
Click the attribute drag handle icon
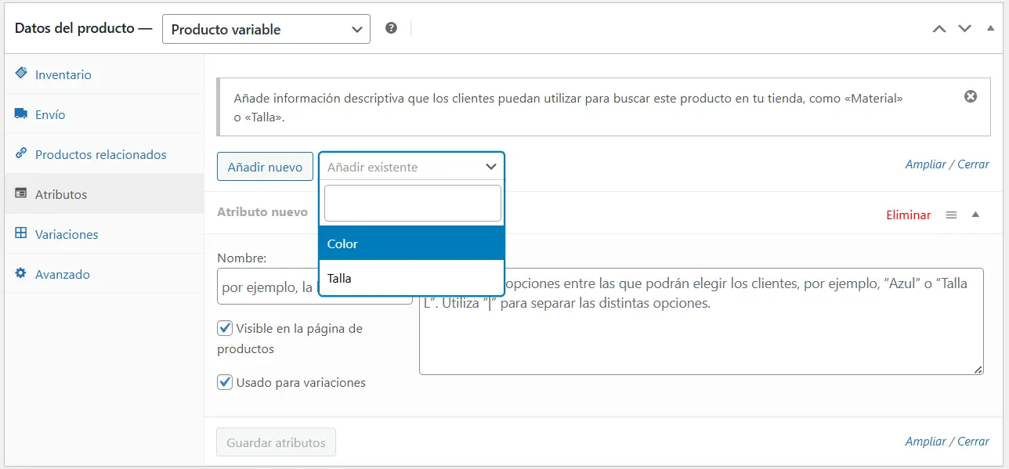[951, 215]
